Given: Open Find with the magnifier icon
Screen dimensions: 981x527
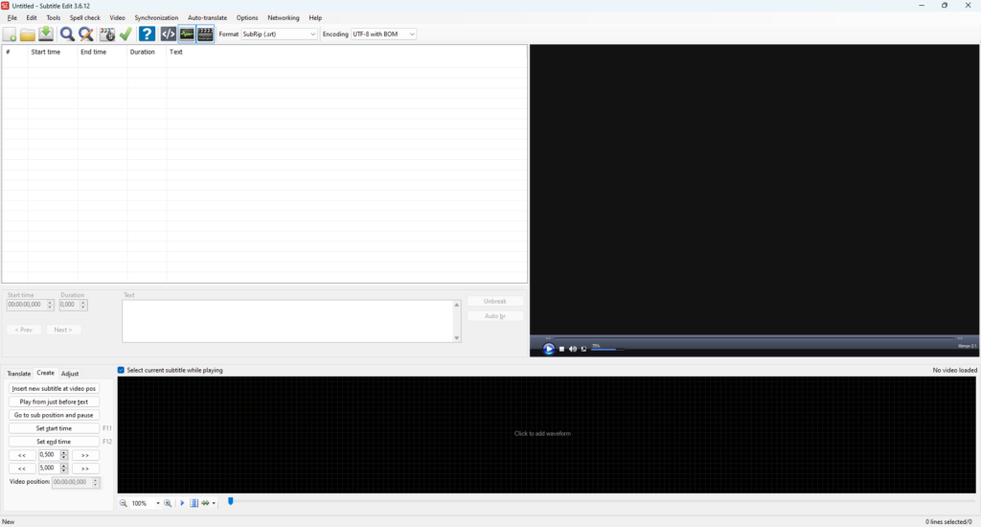Looking at the screenshot, I should coord(67,34).
